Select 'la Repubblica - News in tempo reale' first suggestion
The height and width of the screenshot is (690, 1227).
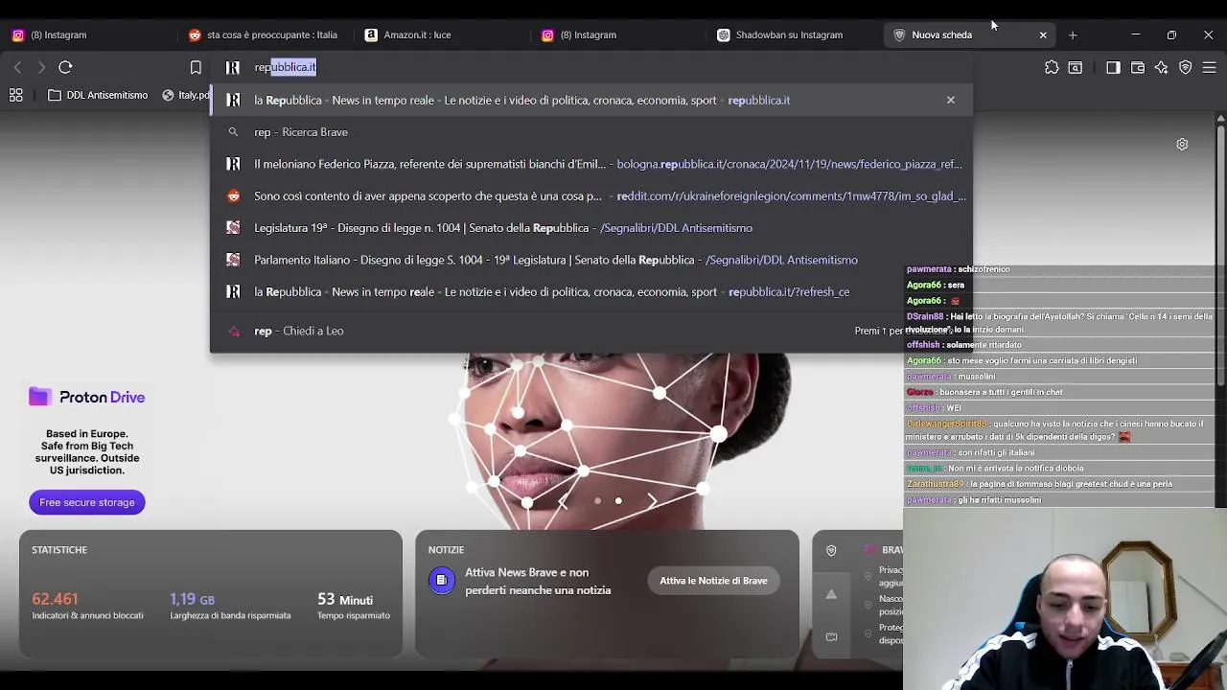(590, 100)
